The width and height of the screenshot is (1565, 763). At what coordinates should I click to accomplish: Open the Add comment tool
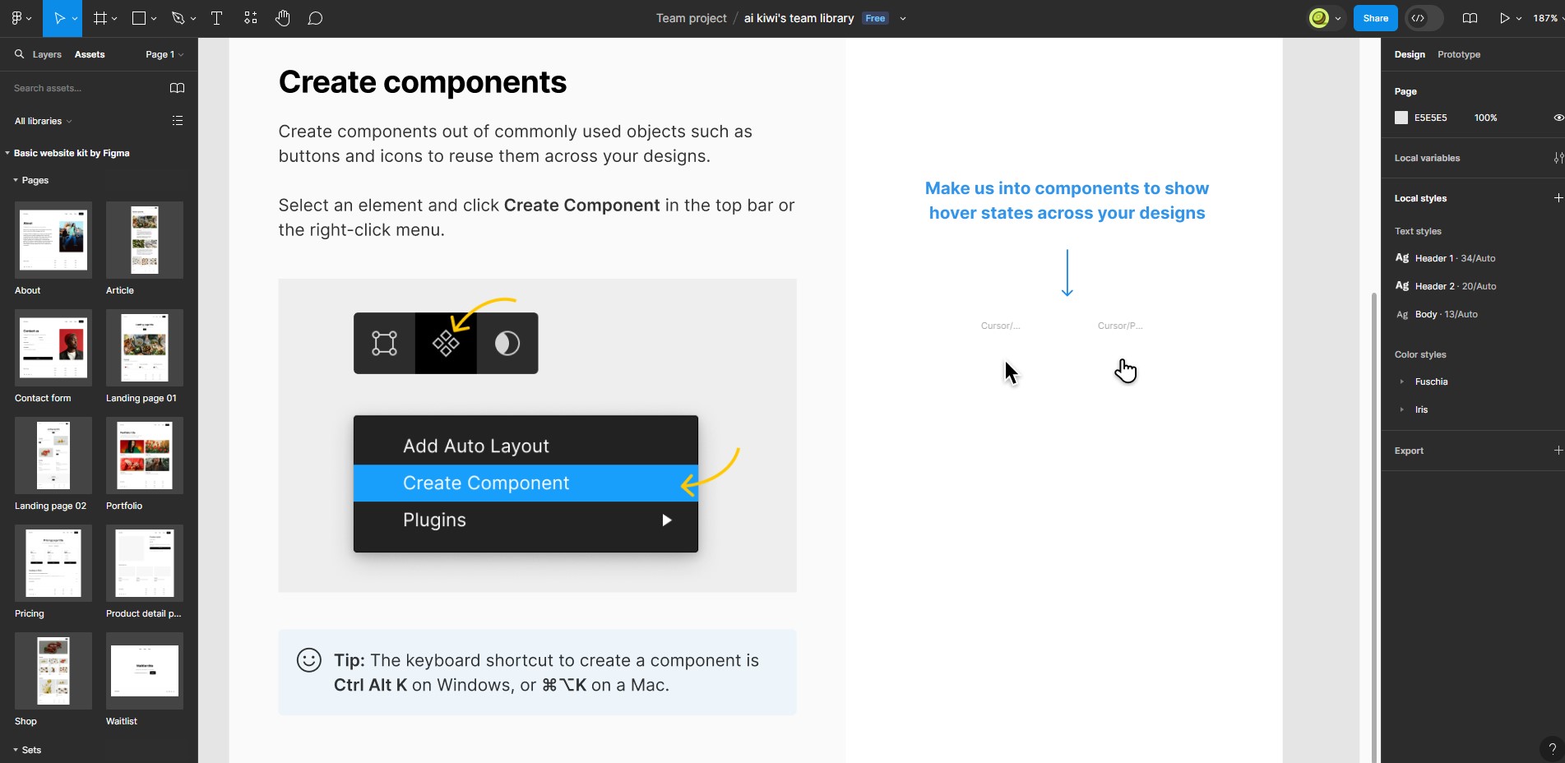(x=315, y=18)
